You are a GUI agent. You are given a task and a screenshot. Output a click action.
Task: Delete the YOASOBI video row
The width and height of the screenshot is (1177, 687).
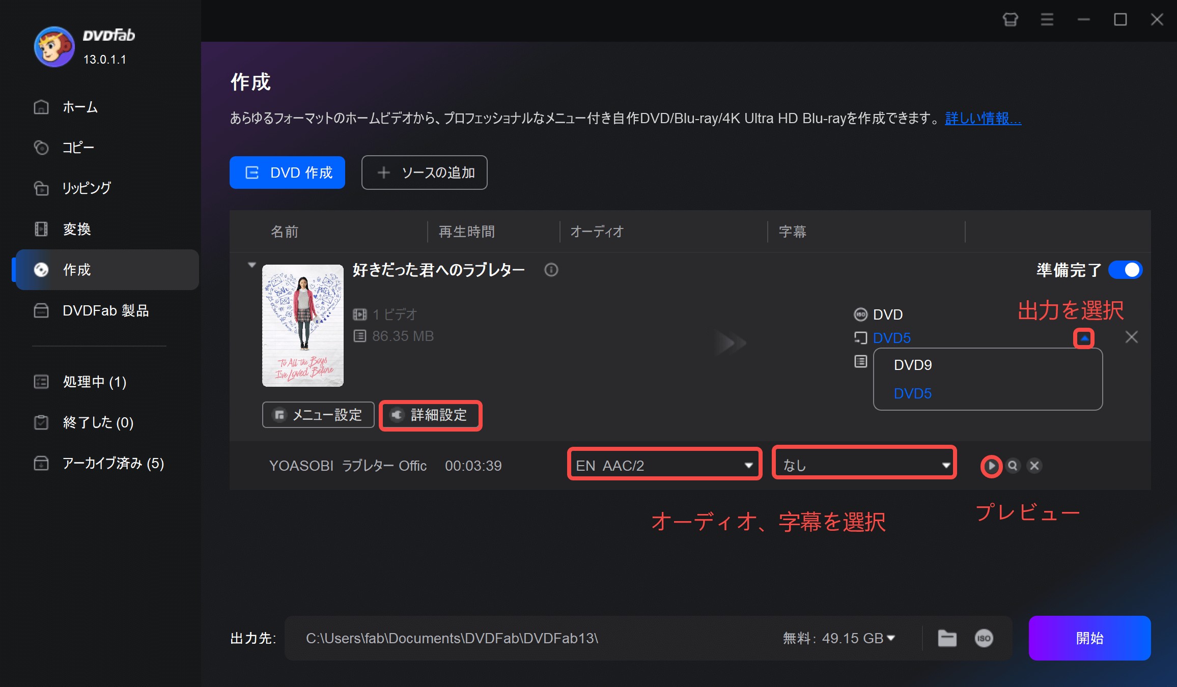pos(1034,466)
